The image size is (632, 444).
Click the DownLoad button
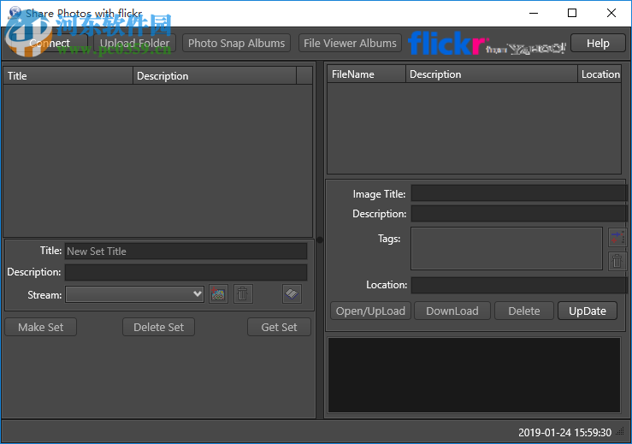point(452,311)
